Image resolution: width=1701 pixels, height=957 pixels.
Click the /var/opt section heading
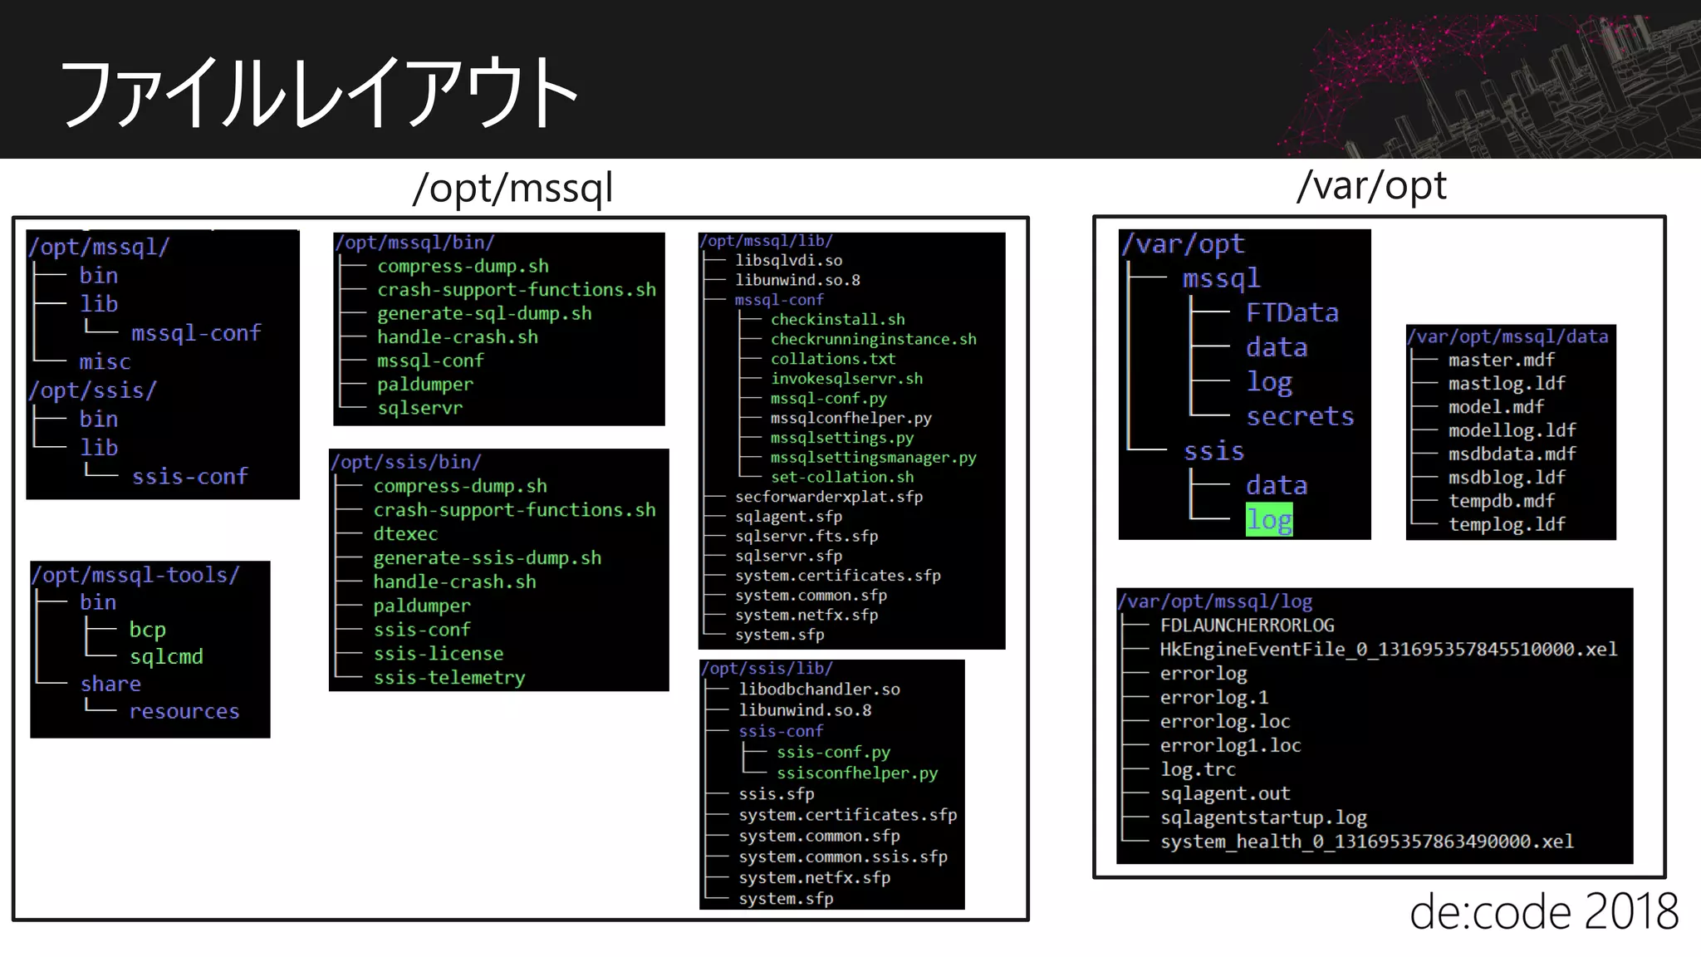pos(1371,185)
